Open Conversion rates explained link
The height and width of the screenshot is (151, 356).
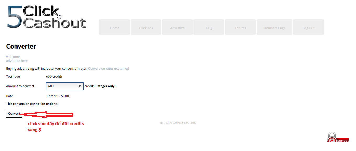[108, 69]
